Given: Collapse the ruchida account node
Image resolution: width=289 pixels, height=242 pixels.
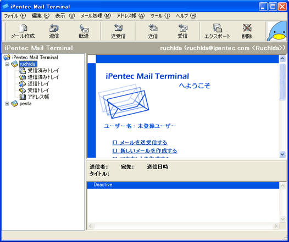Looking at the screenshot, I should 7,64.
